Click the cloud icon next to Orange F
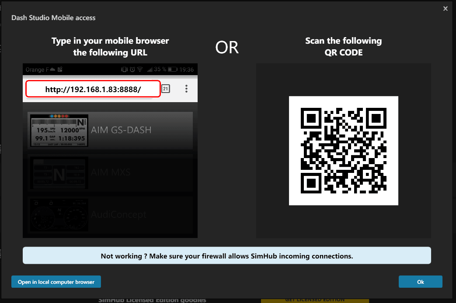The height and width of the screenshot is (303, 456). [x=52, y=69]
